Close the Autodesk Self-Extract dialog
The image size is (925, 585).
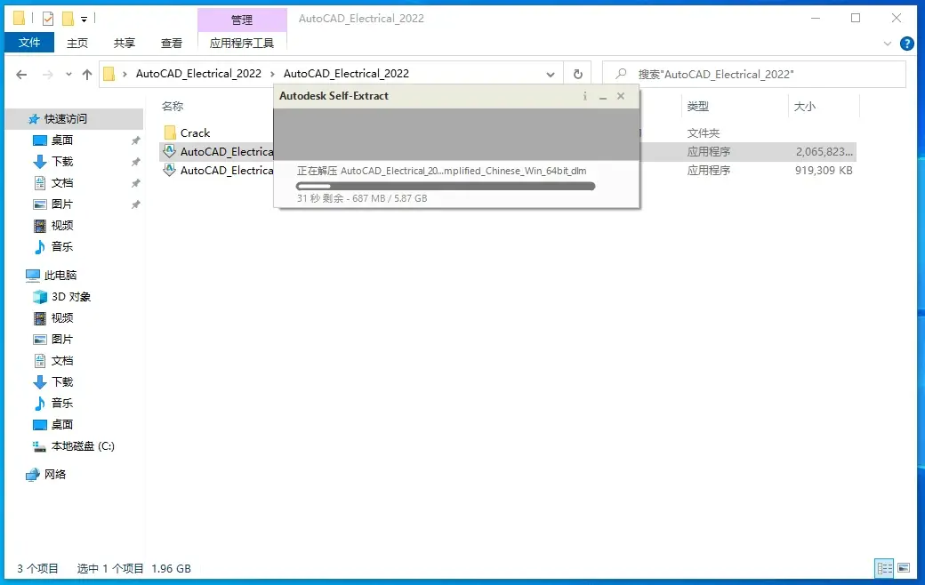621,96
